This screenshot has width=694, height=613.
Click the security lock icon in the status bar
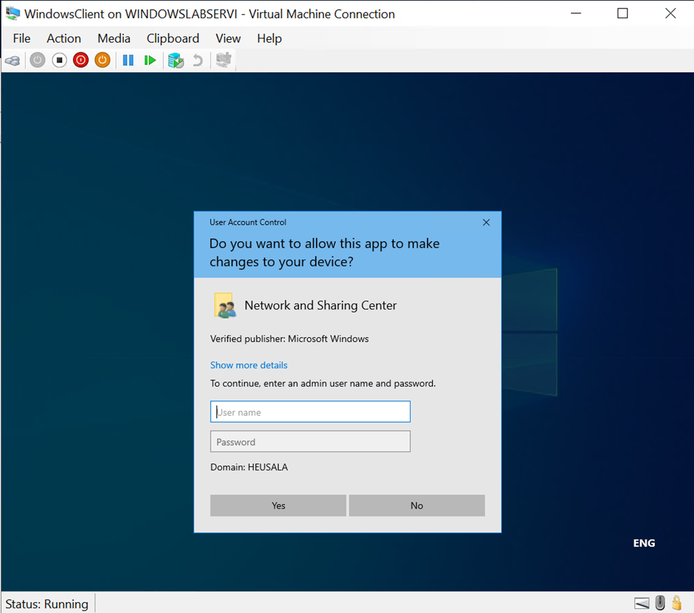click(677, 603)
